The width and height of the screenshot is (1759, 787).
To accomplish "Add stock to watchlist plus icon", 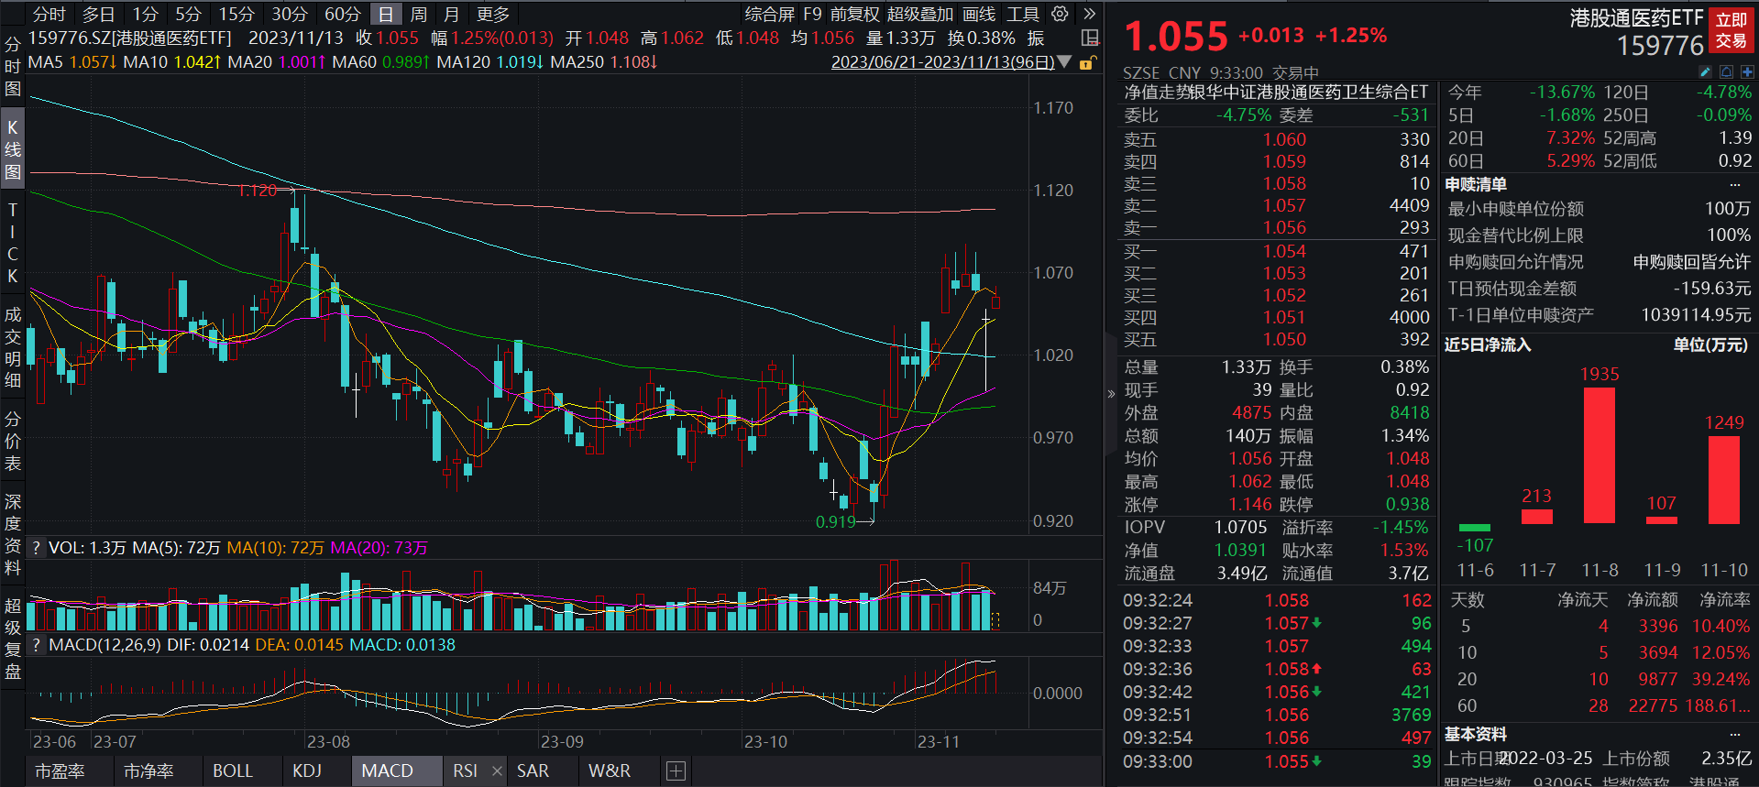I will pyautogui.click(x=1747, y=71).
